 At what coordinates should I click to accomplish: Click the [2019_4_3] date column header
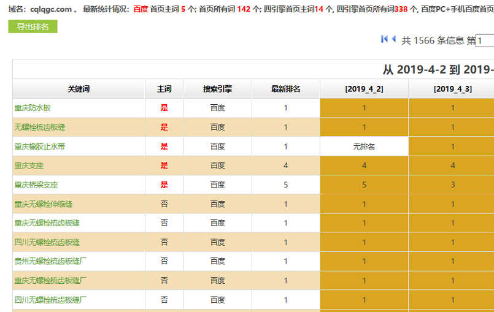[452, 89]
